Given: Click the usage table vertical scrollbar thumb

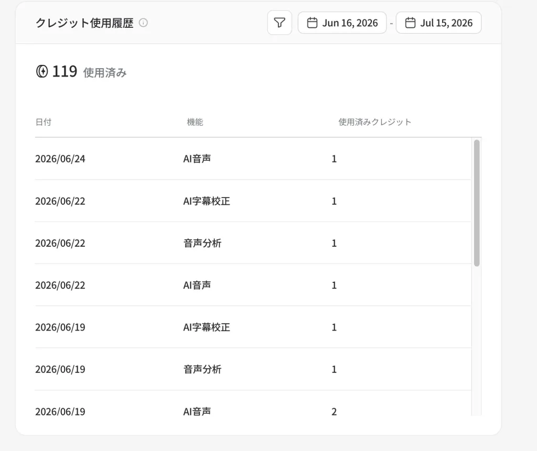Looking at the screenshot, I should [477, 203].
